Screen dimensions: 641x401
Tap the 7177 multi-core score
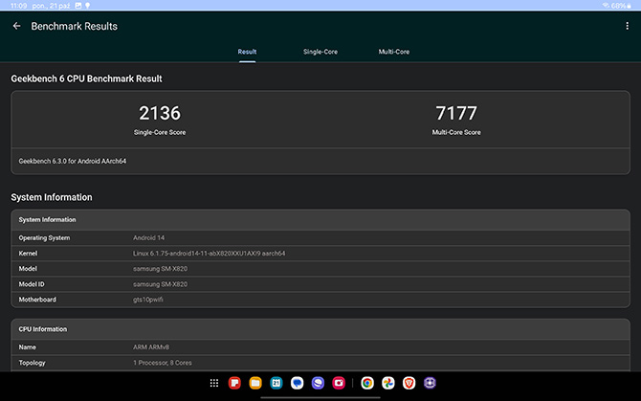456,113
